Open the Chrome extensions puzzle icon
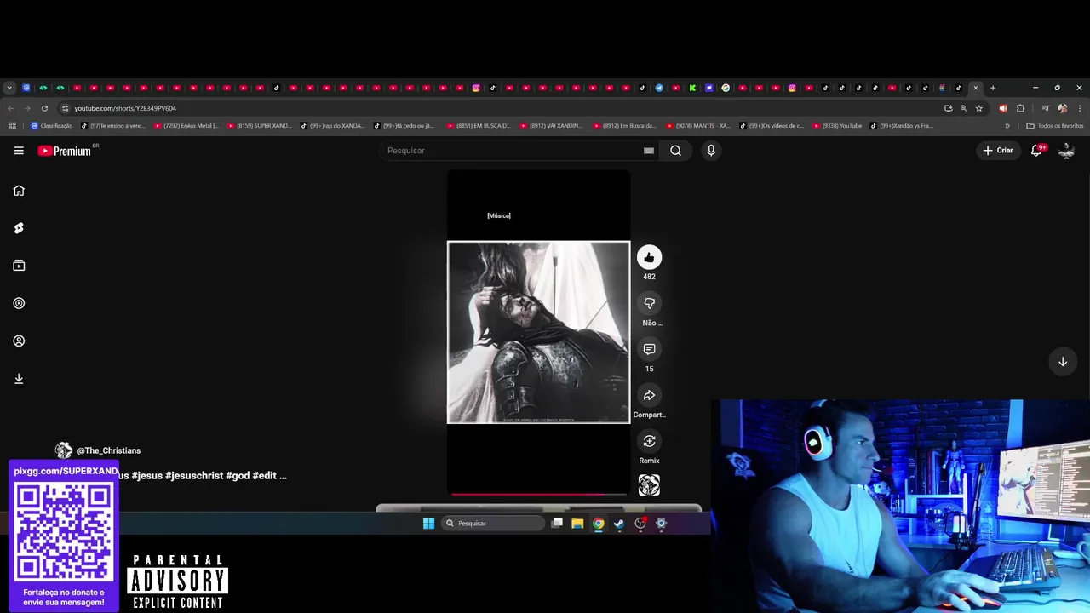 1020,108
